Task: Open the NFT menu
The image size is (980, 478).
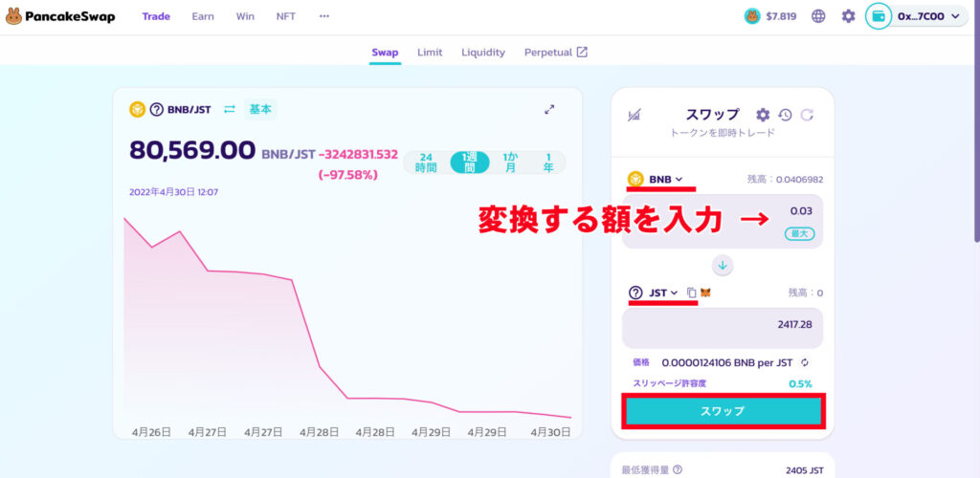Action: point(286,16)
